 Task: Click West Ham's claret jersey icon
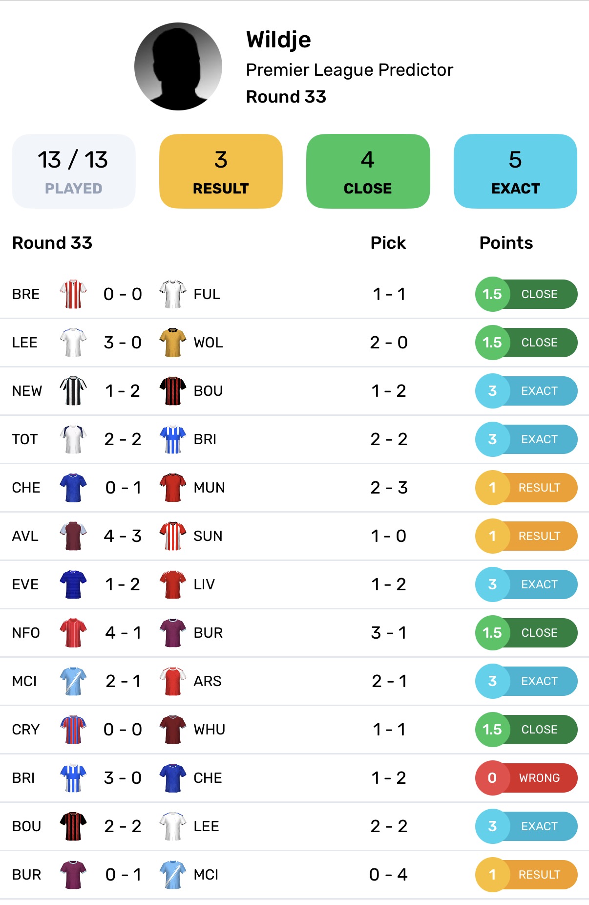coord(173,730)
